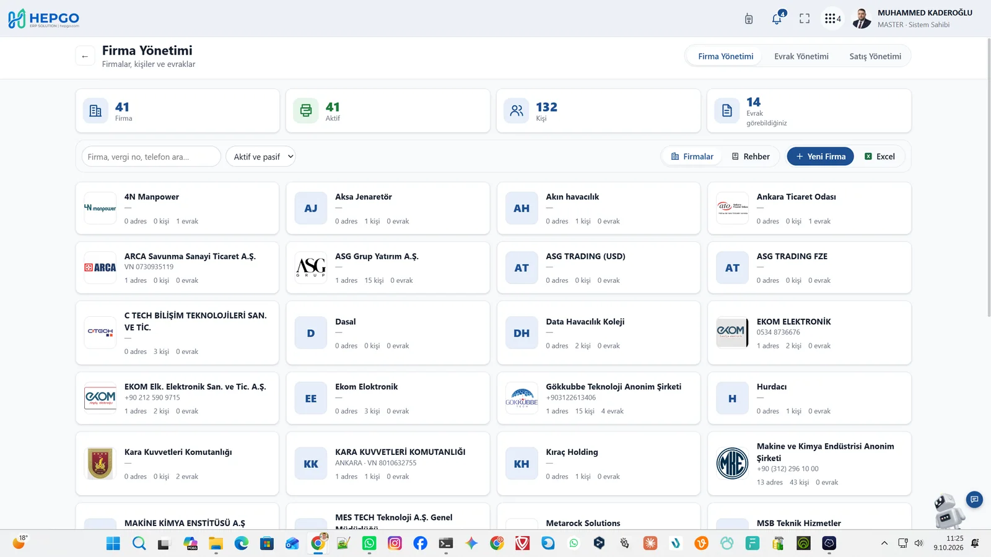Switch to Rehber view

pos(751,157)
